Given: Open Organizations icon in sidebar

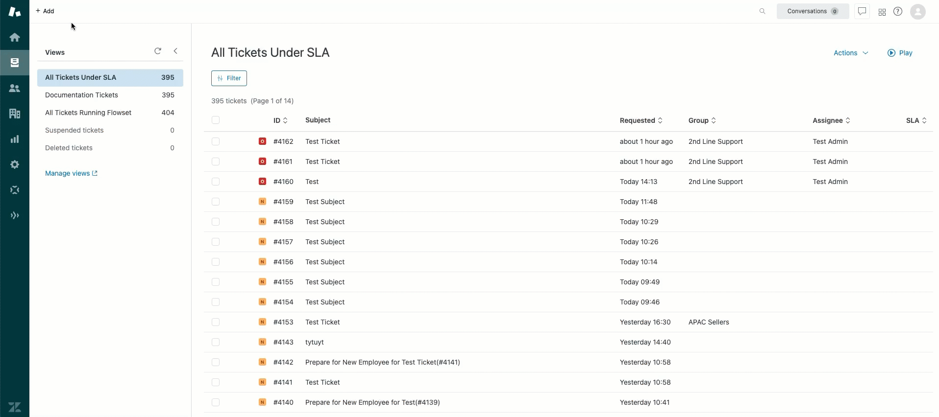Looking at the screenshot, I should [15, 114].
